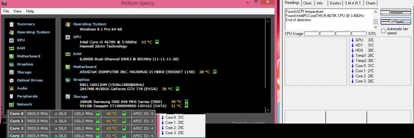Click green indicator next to motherboard 28 °C

[x=214, y=72]
